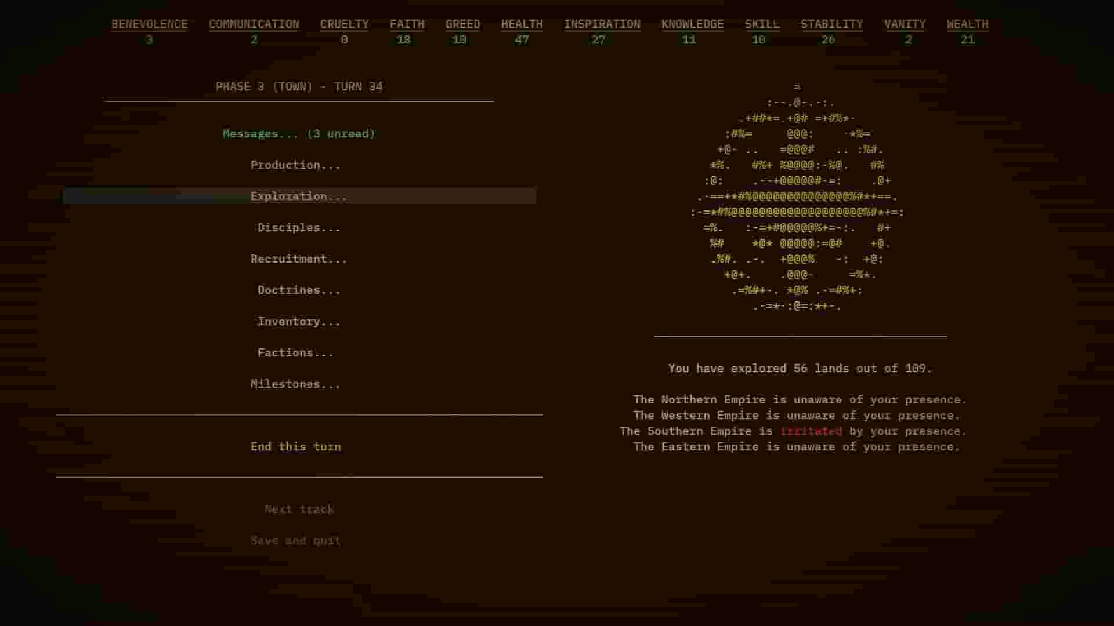The width and height of the screenshot is (1114, 626).
Task: Open the Factions screen
Action: click(294, 352)
